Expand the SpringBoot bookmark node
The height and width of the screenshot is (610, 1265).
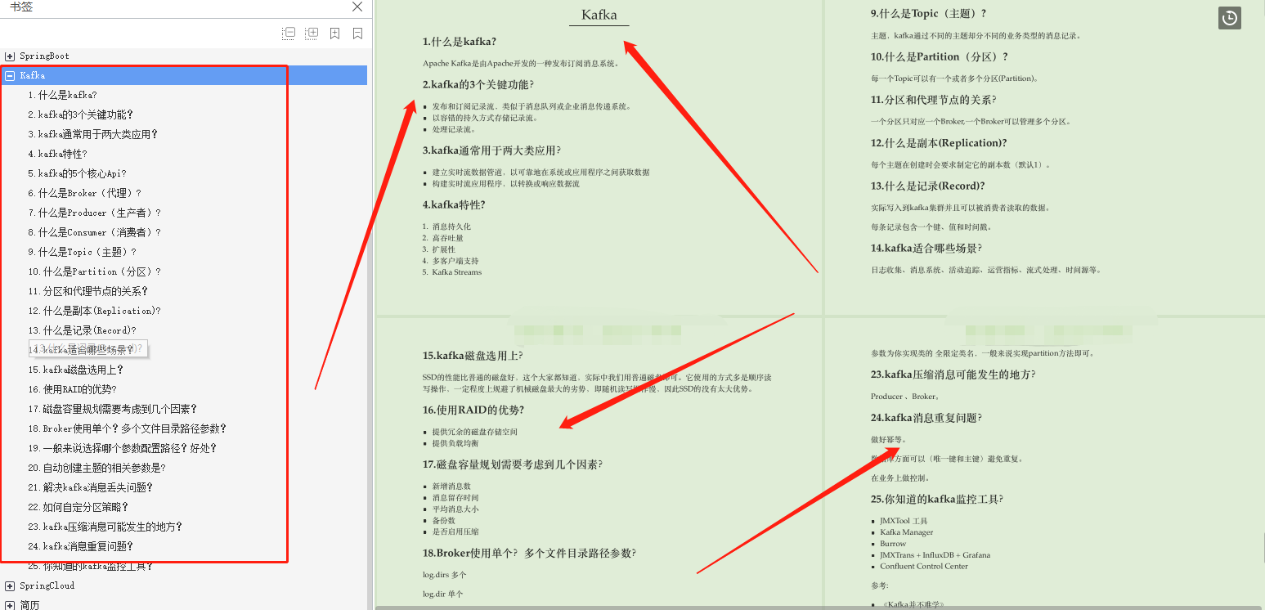tap(10, 56)
